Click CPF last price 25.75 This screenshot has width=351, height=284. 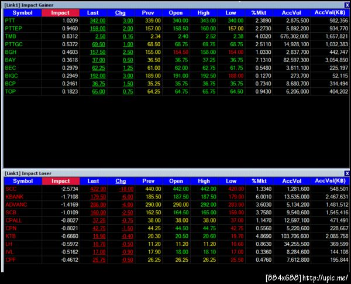[99, 260]
